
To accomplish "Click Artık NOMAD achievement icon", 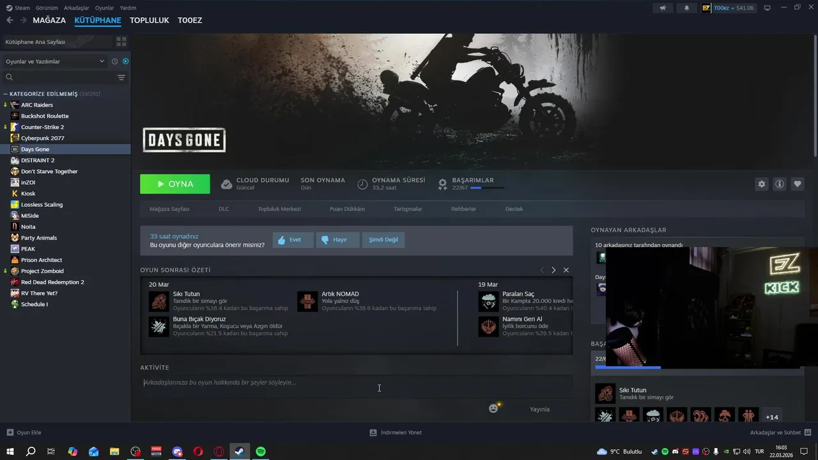I will coord(307,302).
